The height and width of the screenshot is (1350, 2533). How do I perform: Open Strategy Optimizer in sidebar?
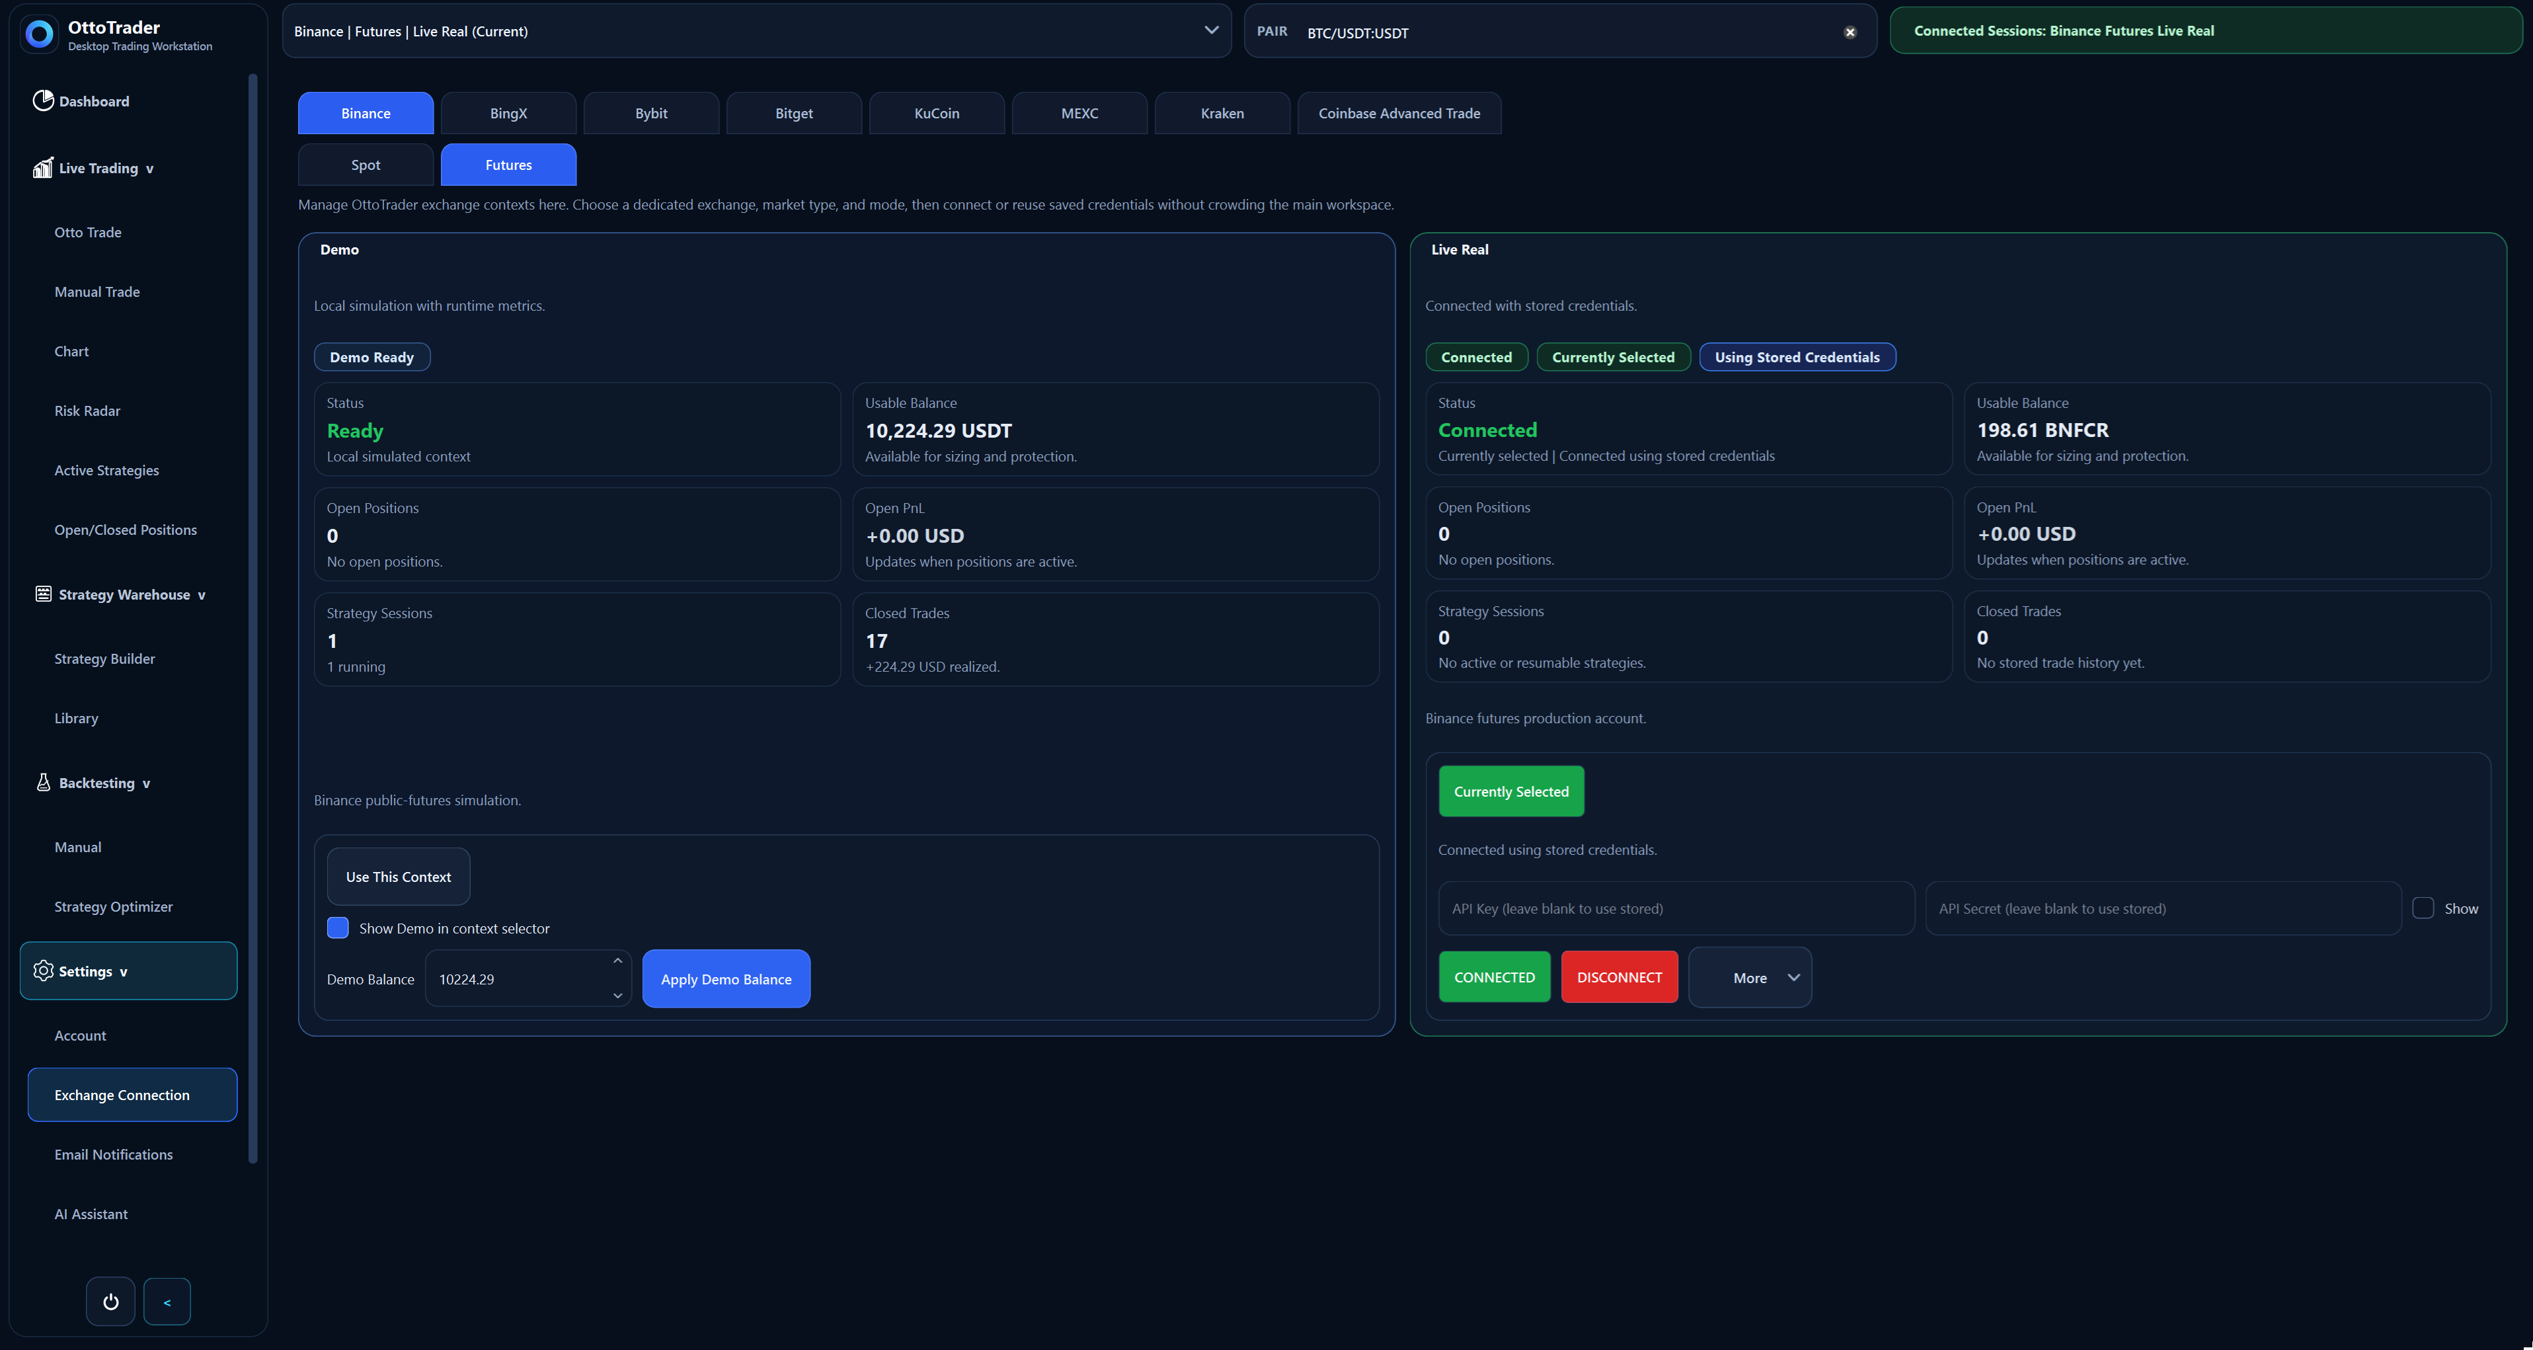tap(113, 906)
